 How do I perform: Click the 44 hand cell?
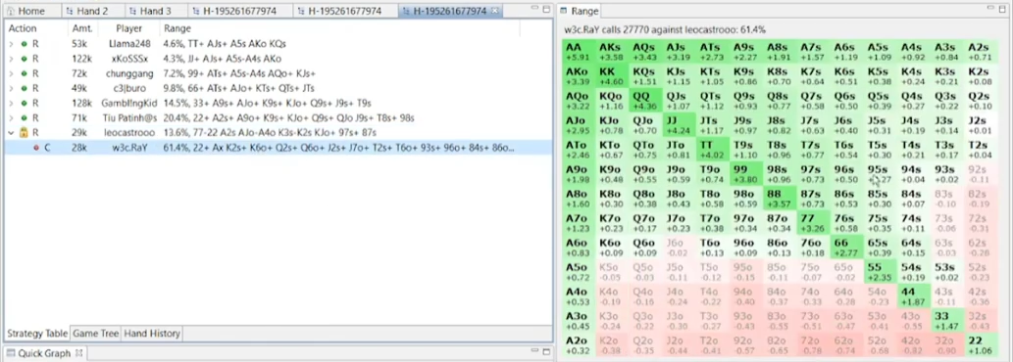click(x=915, y=295)
